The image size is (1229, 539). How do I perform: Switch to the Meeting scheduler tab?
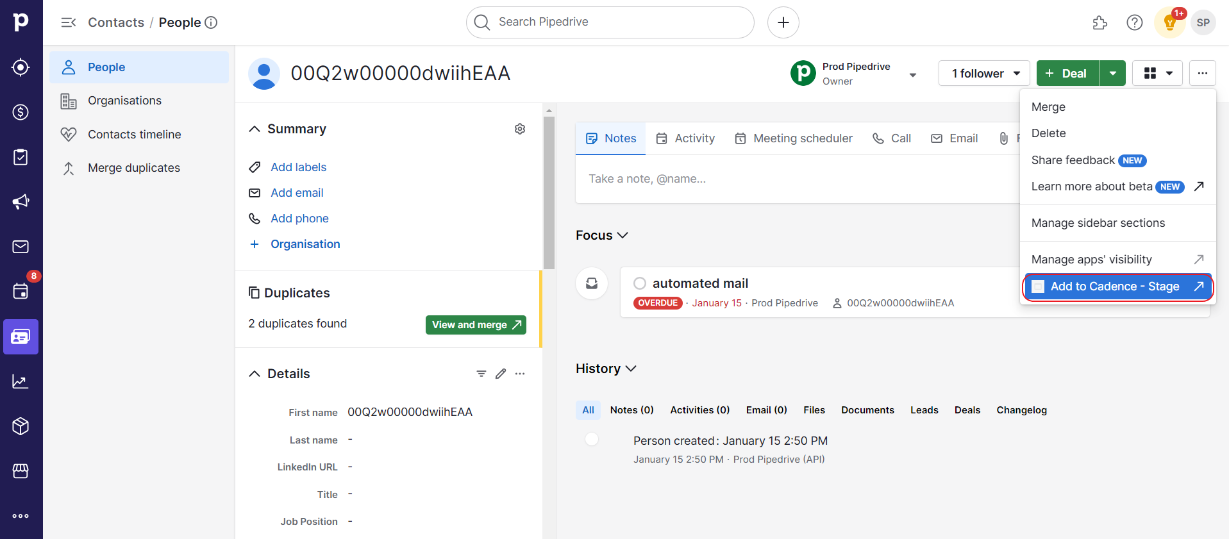[794, 138]
